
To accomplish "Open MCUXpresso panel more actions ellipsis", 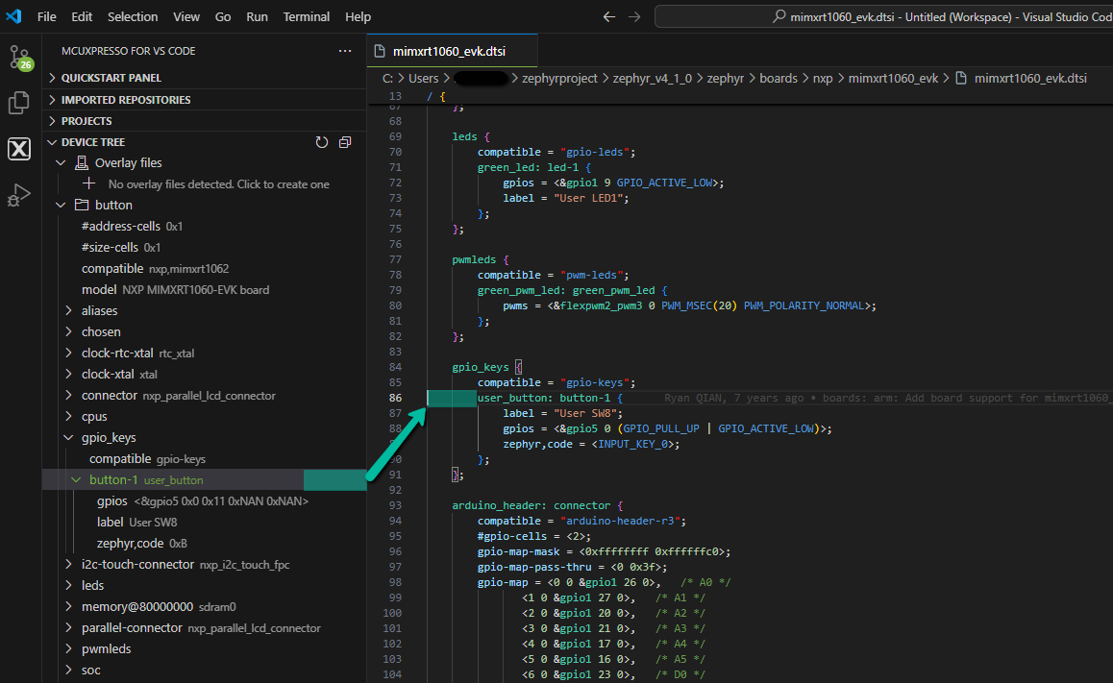I will [345, 51].
